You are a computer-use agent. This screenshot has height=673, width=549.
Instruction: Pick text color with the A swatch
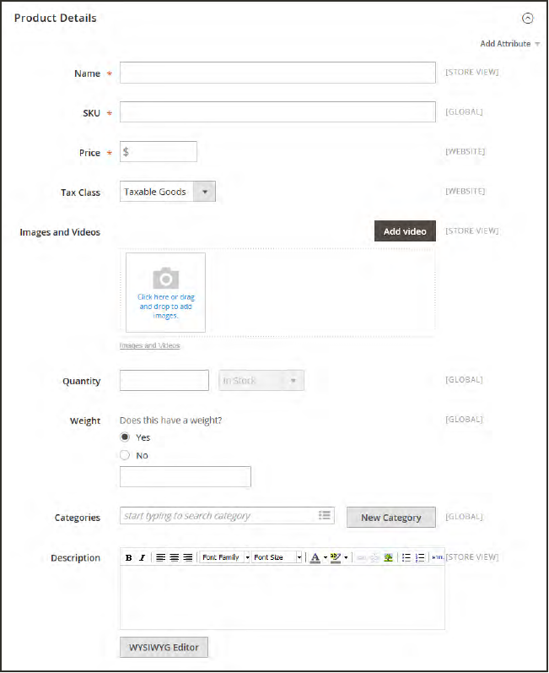pos(315,558)
